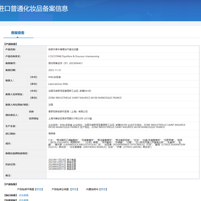
Task: Click the 备案后监督检查情况 label
Action: (17, 153)
